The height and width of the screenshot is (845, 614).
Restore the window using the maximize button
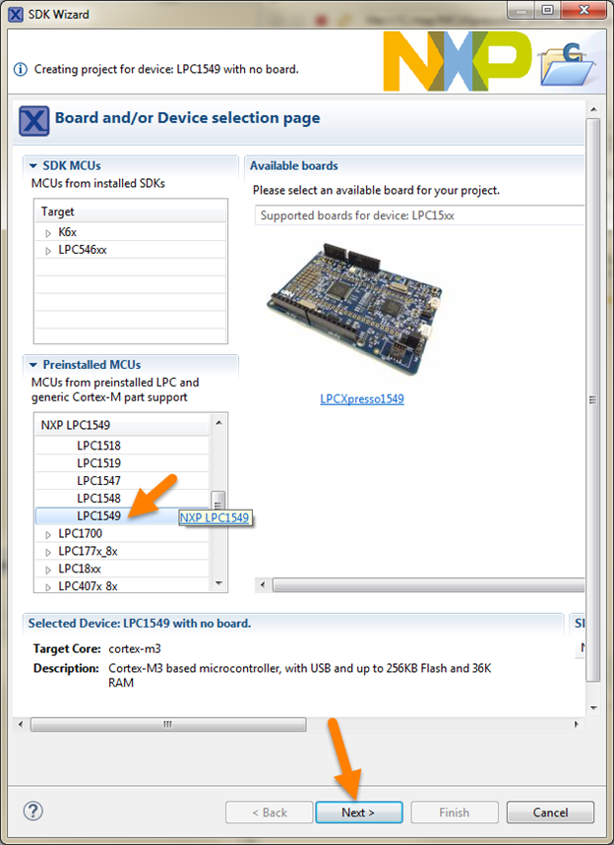[x=548, y=10]
